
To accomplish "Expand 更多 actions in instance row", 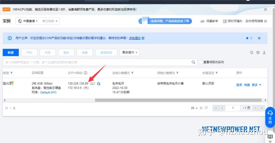I will click(256, 85).
